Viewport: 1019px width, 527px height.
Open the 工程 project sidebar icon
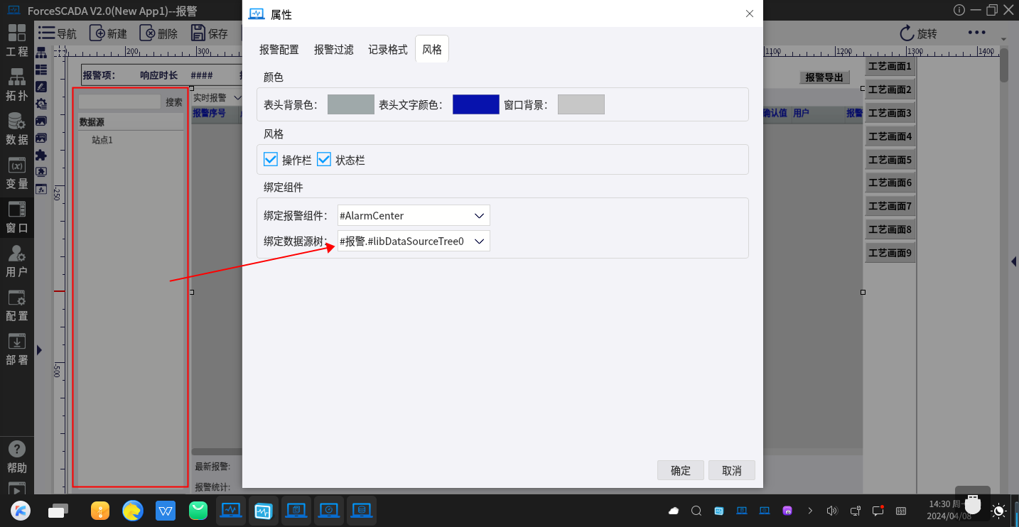pyautogui.click(x=17, y=40)
